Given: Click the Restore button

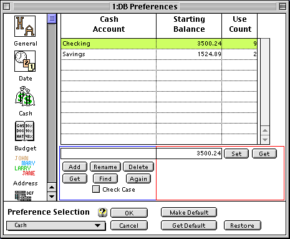Looking at the screenshot, I should pyautogui.click(x=243, y=225).
